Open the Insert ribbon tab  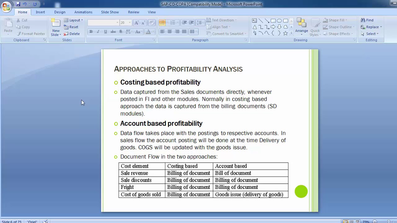(x=40, y=12)
